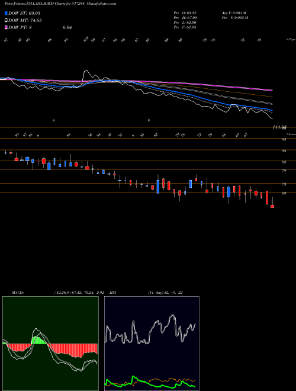Click the '88' price axis label

click(284, 151)
